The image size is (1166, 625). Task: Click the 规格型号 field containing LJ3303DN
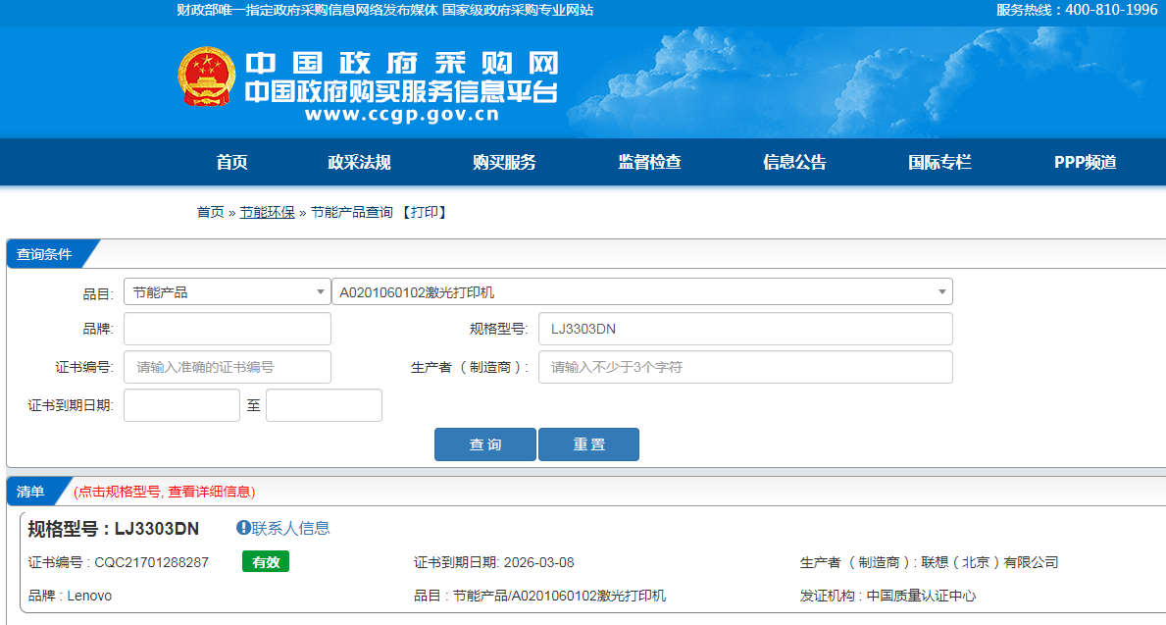745,329
